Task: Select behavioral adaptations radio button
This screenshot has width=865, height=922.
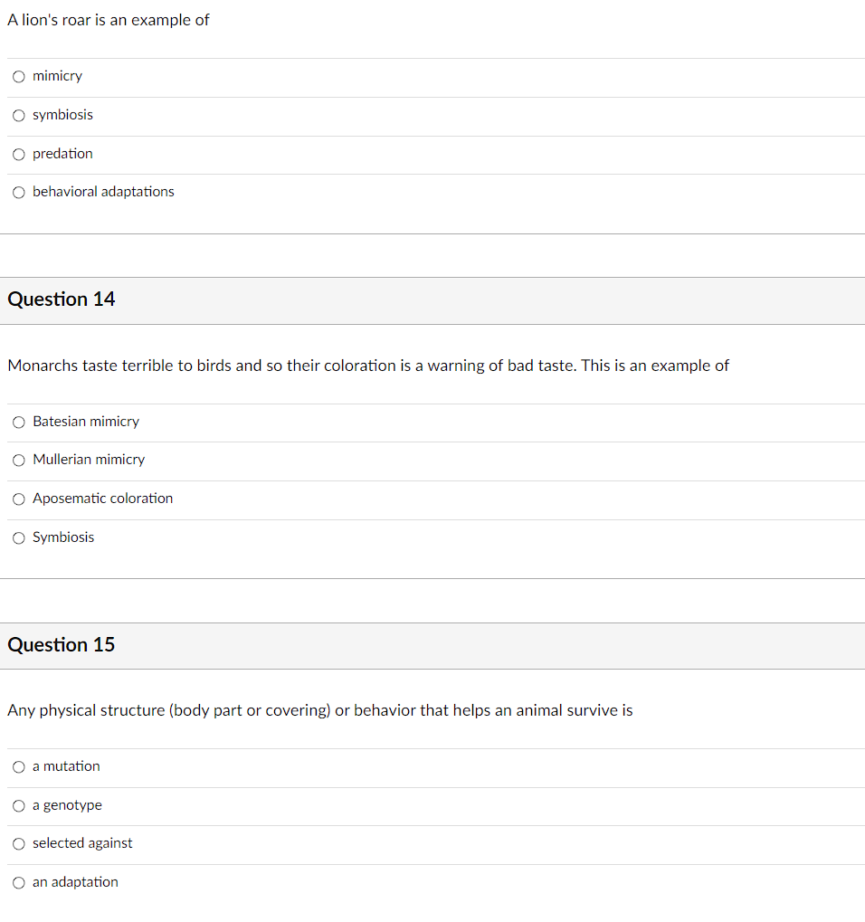Action: [19, 193]
